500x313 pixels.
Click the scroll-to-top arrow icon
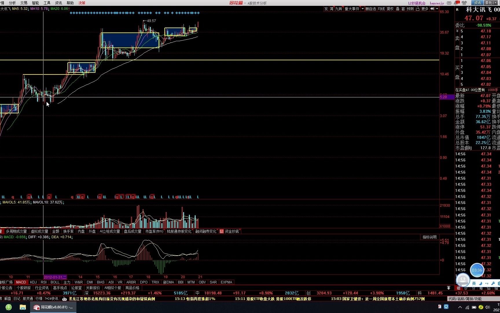pos(448,288)
